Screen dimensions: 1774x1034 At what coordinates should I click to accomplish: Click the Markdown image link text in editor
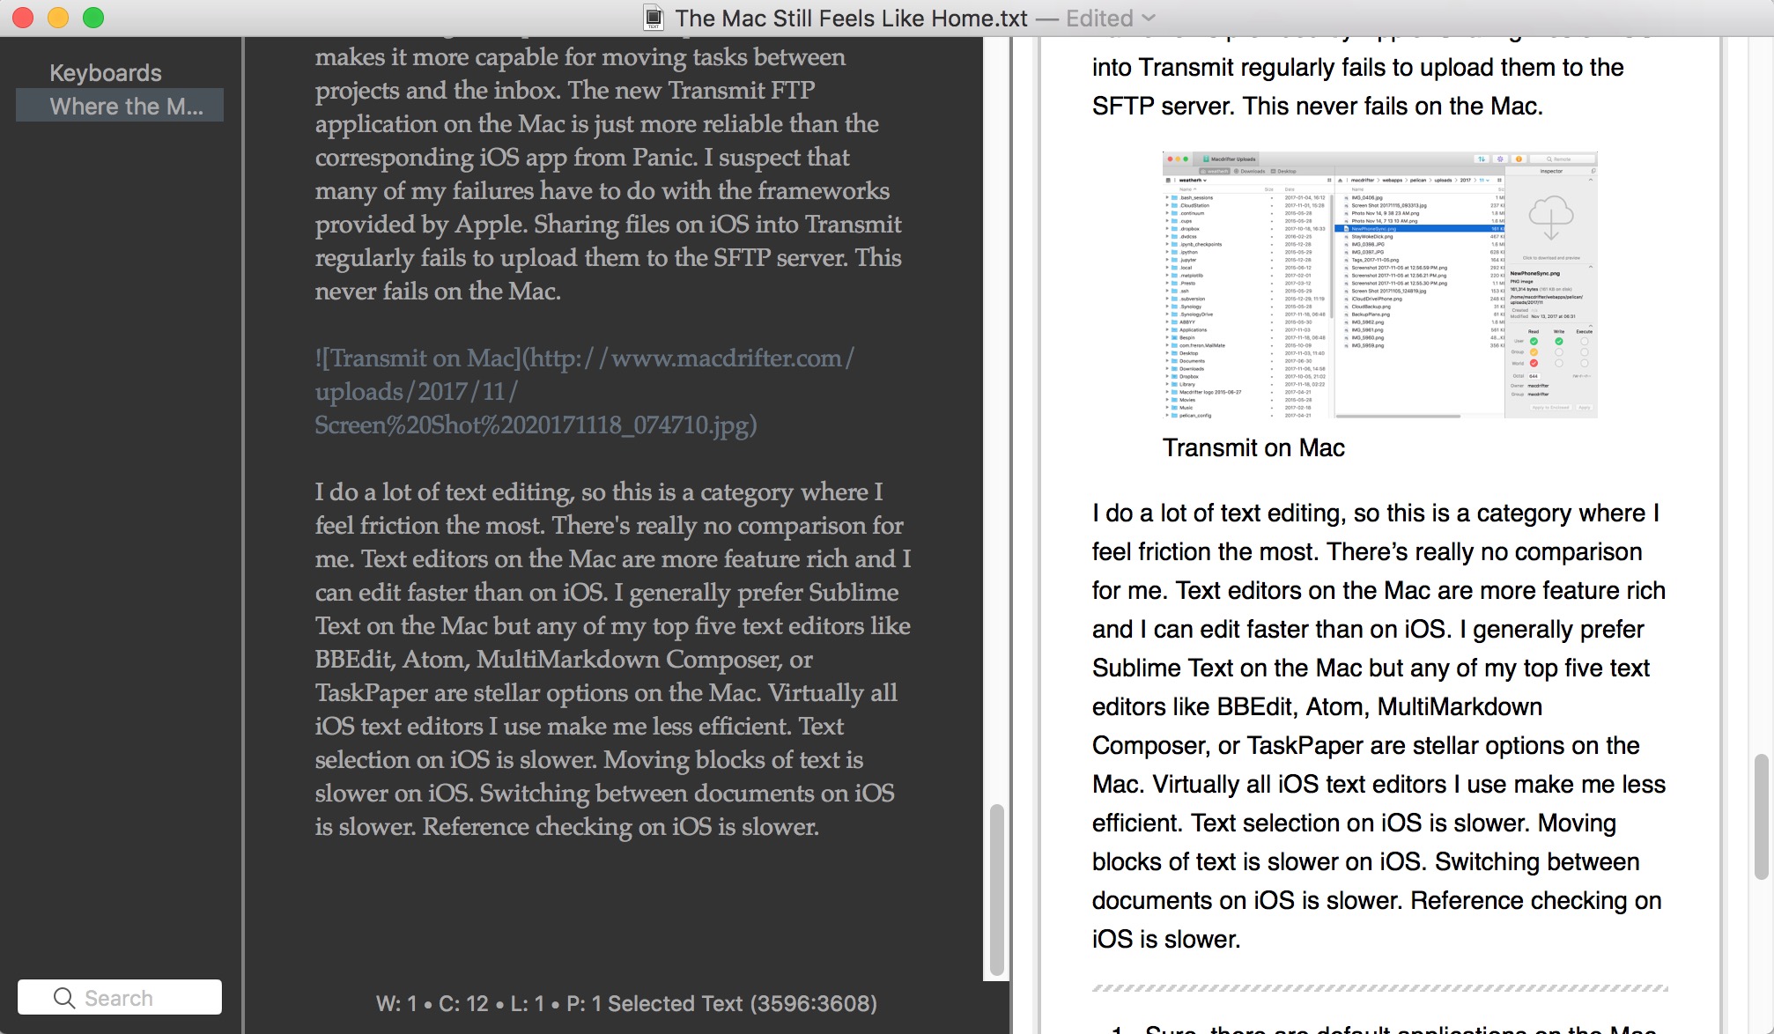point(584,391)
